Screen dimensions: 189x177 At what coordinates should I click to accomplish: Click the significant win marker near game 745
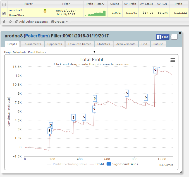[127, 93]
